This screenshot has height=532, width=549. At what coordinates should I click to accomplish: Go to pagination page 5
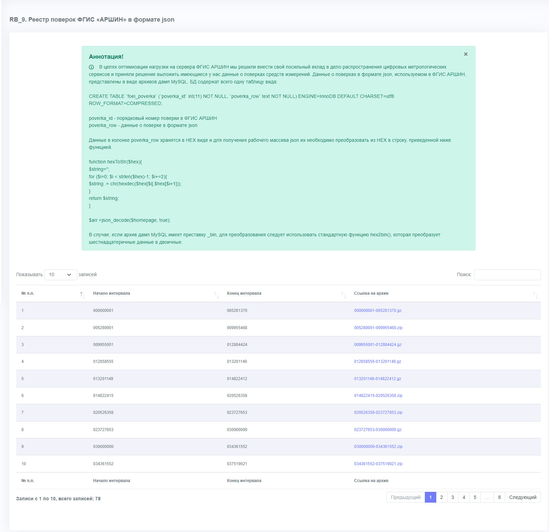click(x=475, y=497)
